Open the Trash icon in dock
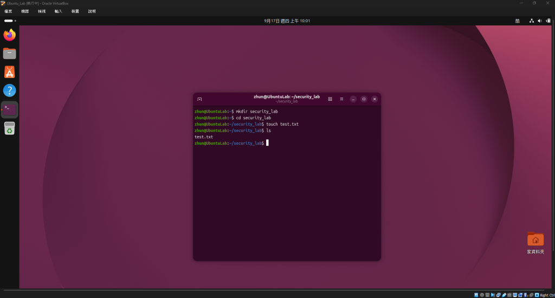 click(x=10, y=128)
